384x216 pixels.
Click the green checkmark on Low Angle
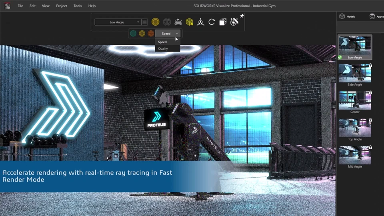340,57
